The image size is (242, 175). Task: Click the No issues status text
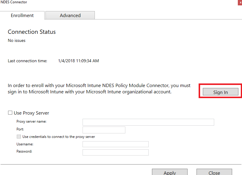(16, 41)
